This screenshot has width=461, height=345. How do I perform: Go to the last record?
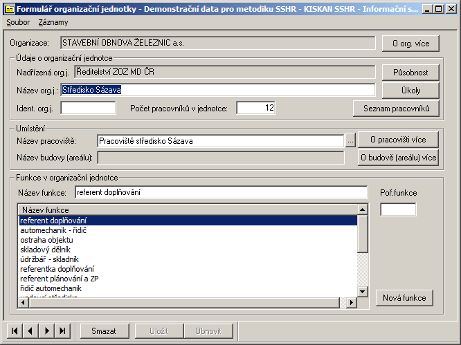point(62,331)
